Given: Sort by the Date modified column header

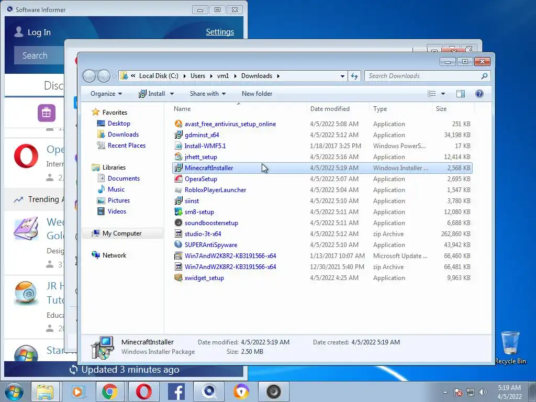Looking at the screenshot, I should click(x=338, y=109).
